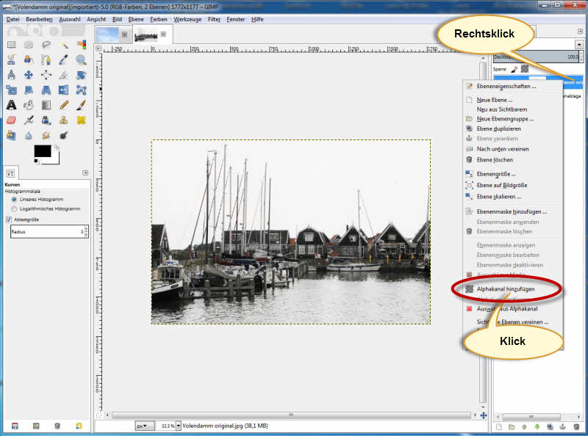Click the white background color swatch

point(54,159)
